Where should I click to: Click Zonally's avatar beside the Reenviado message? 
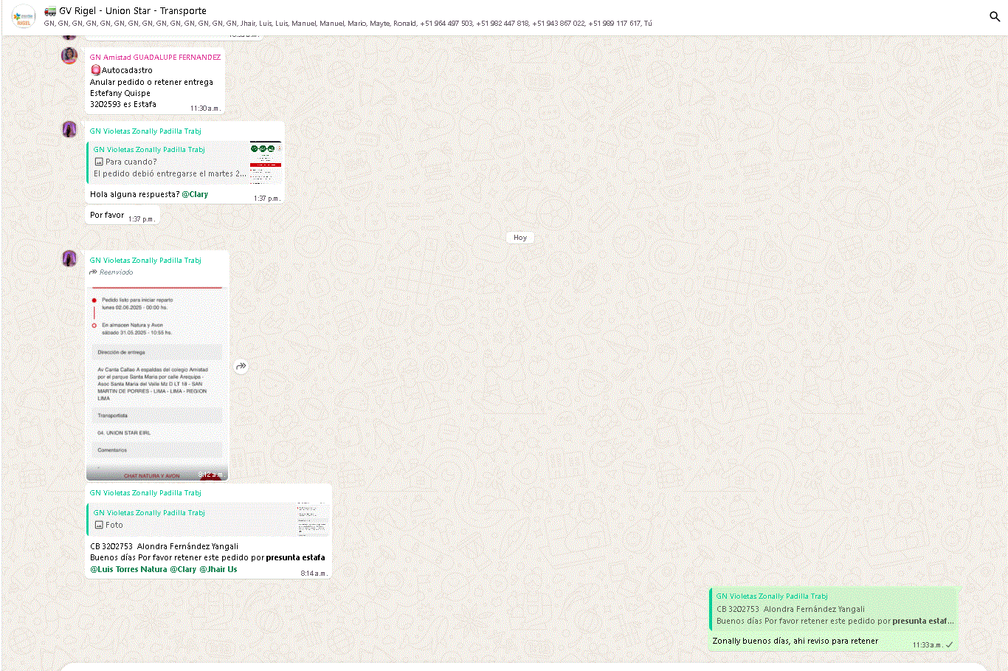pos(69,258)
